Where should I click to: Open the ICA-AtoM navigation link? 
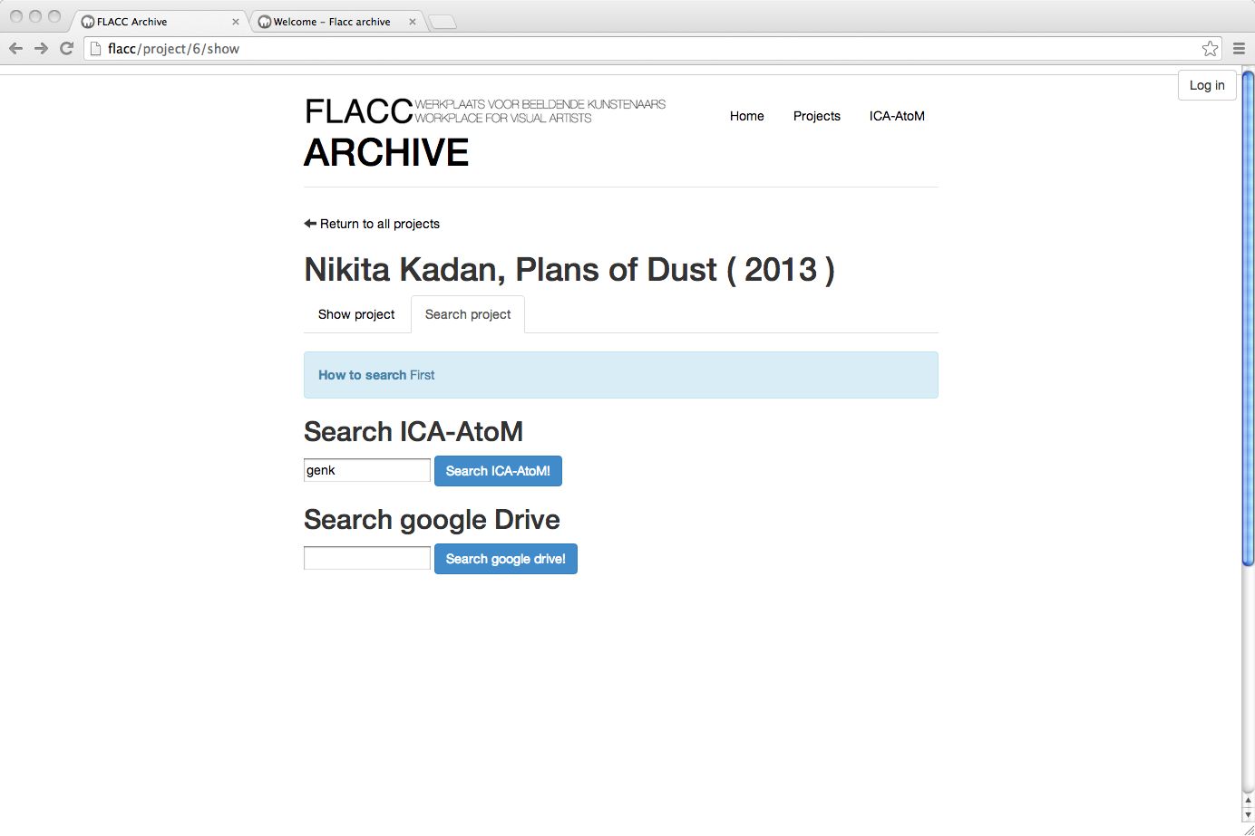[x=897, y=116]
